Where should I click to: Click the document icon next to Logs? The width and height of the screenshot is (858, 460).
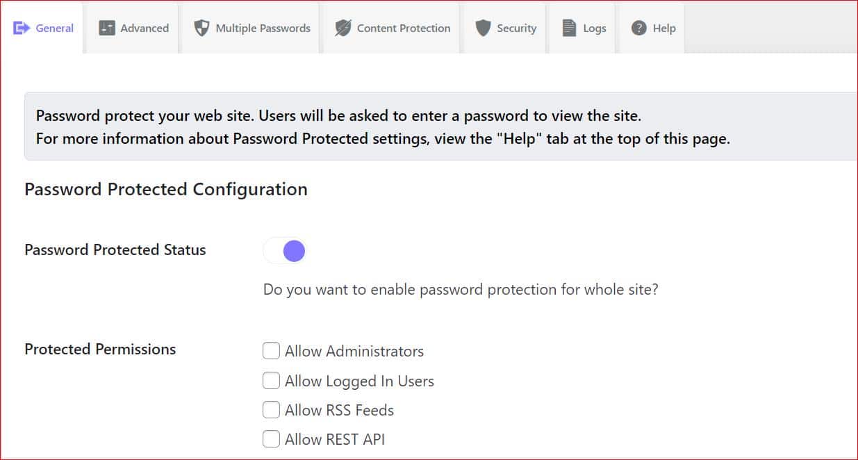point(568,28)
